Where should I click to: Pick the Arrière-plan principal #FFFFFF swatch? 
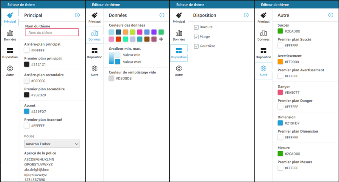[27, 50]
